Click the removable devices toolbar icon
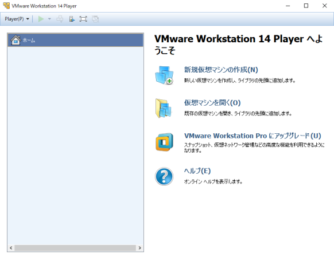Image resolution: width=334 pixels, height=259 pixels. [72, 19]
